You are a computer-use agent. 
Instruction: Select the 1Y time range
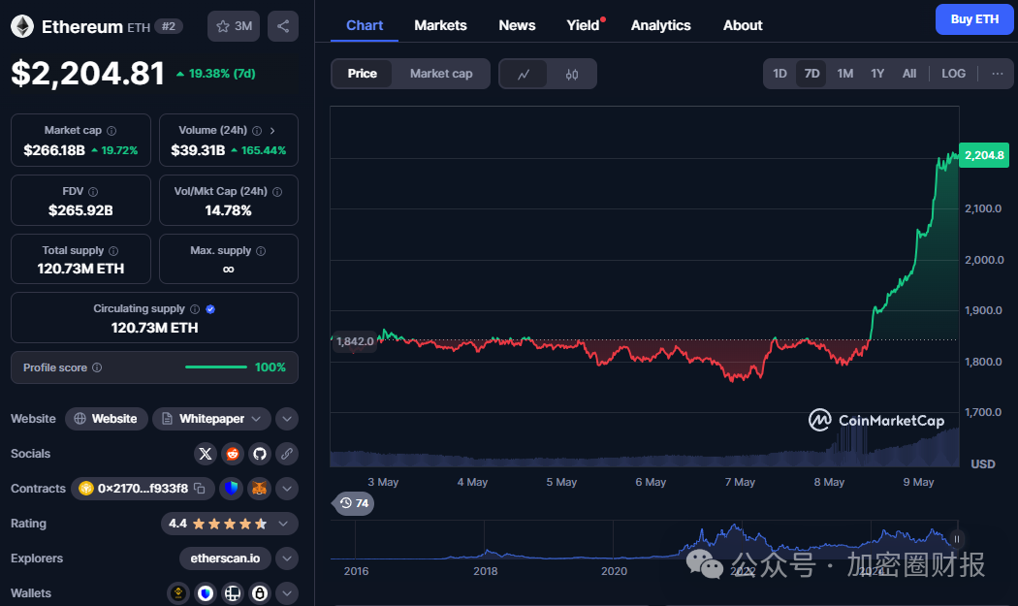click(877, 74)
